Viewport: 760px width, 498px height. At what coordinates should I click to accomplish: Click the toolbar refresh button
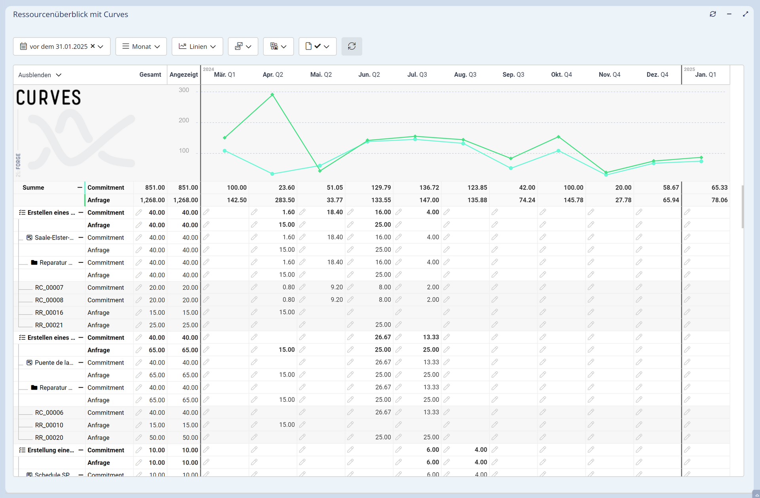tap(351, 46)
